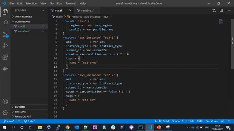This screenshot has width=234, height=131.
Task: Split the editor to the right
Action: coord(221,11)
